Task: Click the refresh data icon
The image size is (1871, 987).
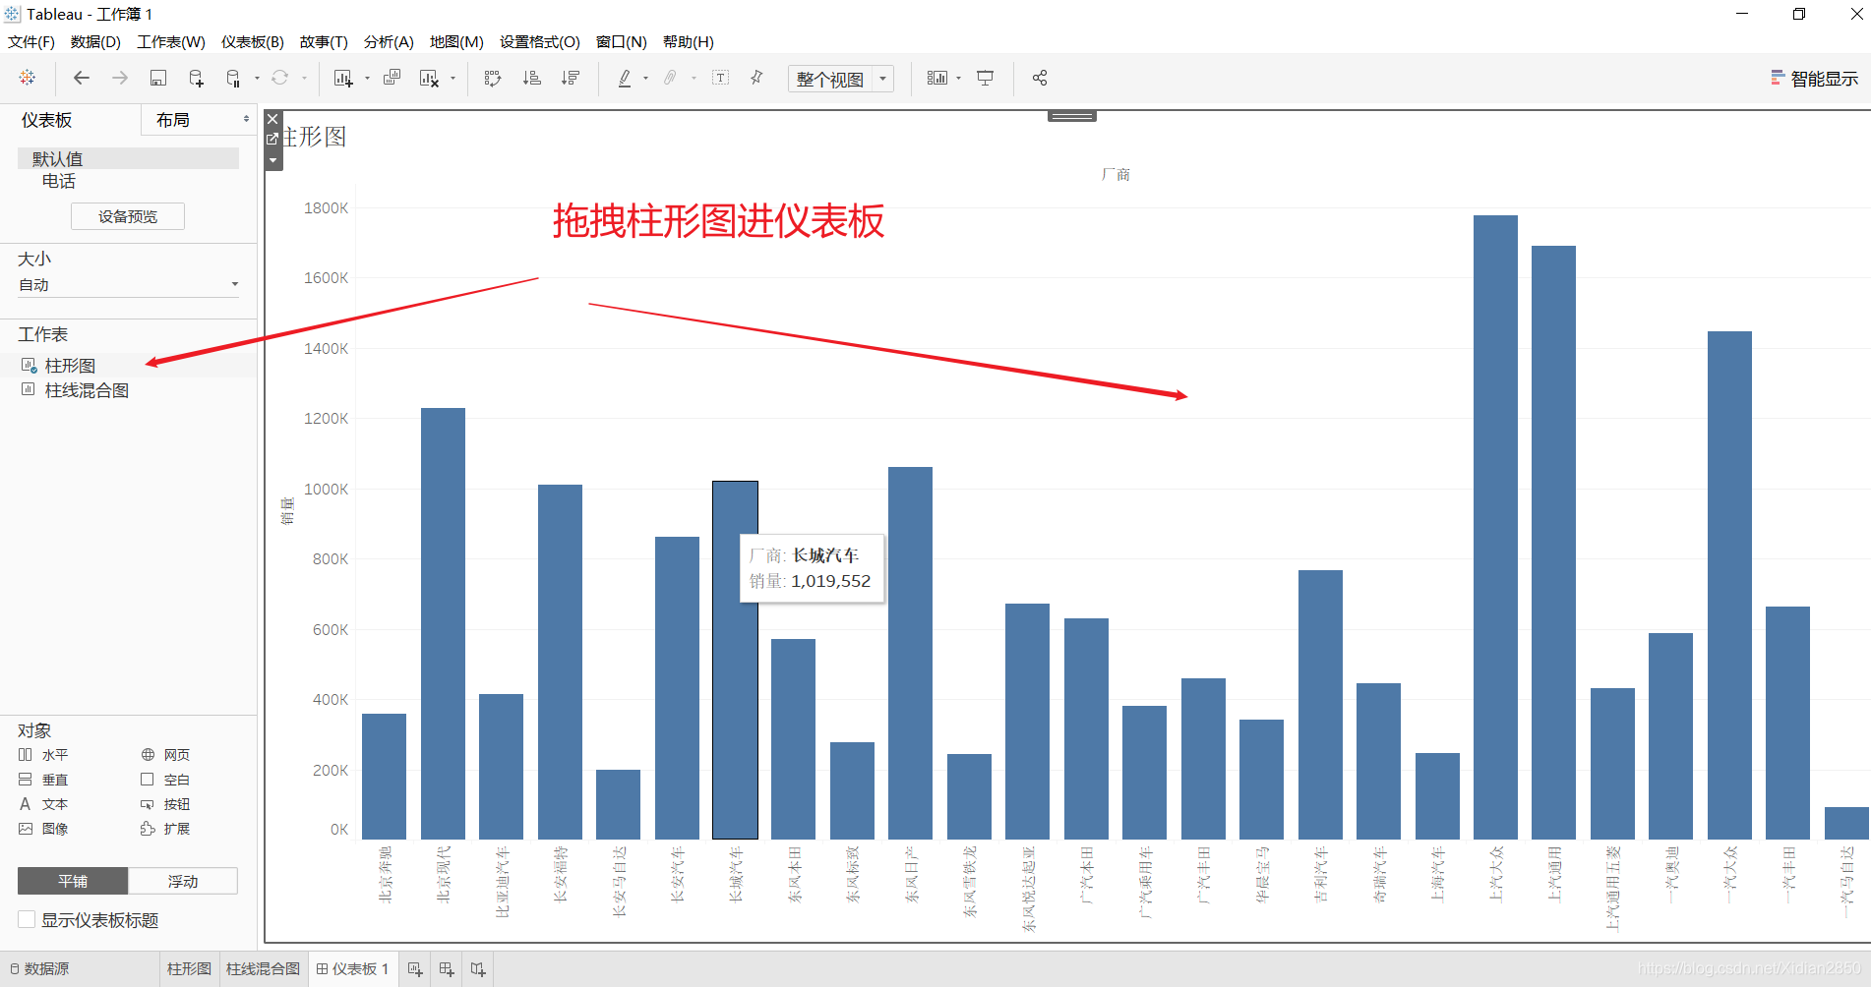Action: [x=280, y=78]
